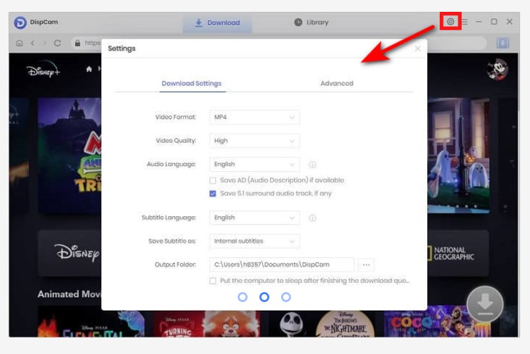Click the Video Format label
The image size is (530, 354).
tap(175, 117)
